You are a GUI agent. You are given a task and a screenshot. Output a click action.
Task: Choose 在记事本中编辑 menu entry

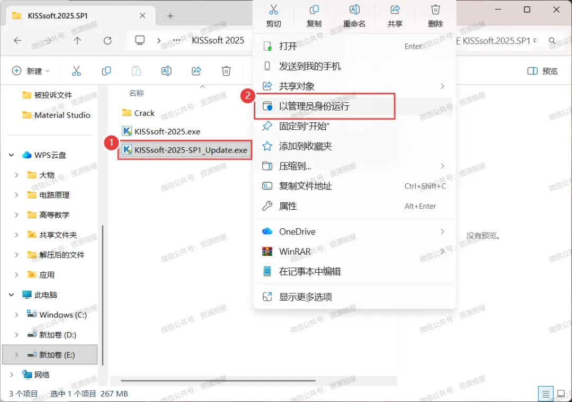click(354, 271)
